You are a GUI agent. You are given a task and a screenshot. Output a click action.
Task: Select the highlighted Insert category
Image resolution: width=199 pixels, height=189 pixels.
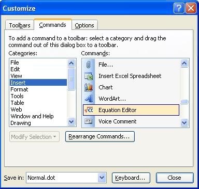point(38,83)
